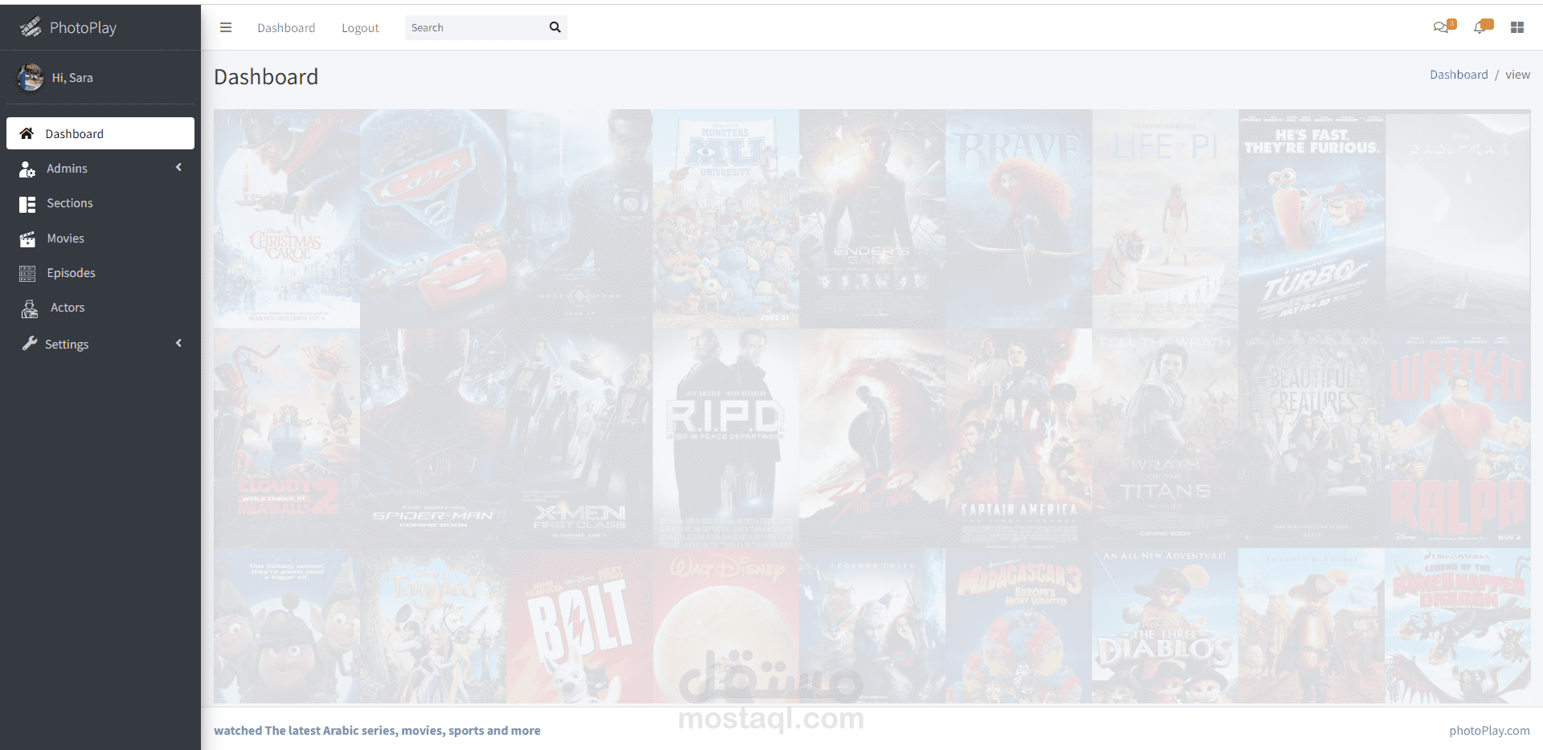Click the Wrath of the Titans poster
This screenshot has width=1543, height=750.
point(1165,438)
